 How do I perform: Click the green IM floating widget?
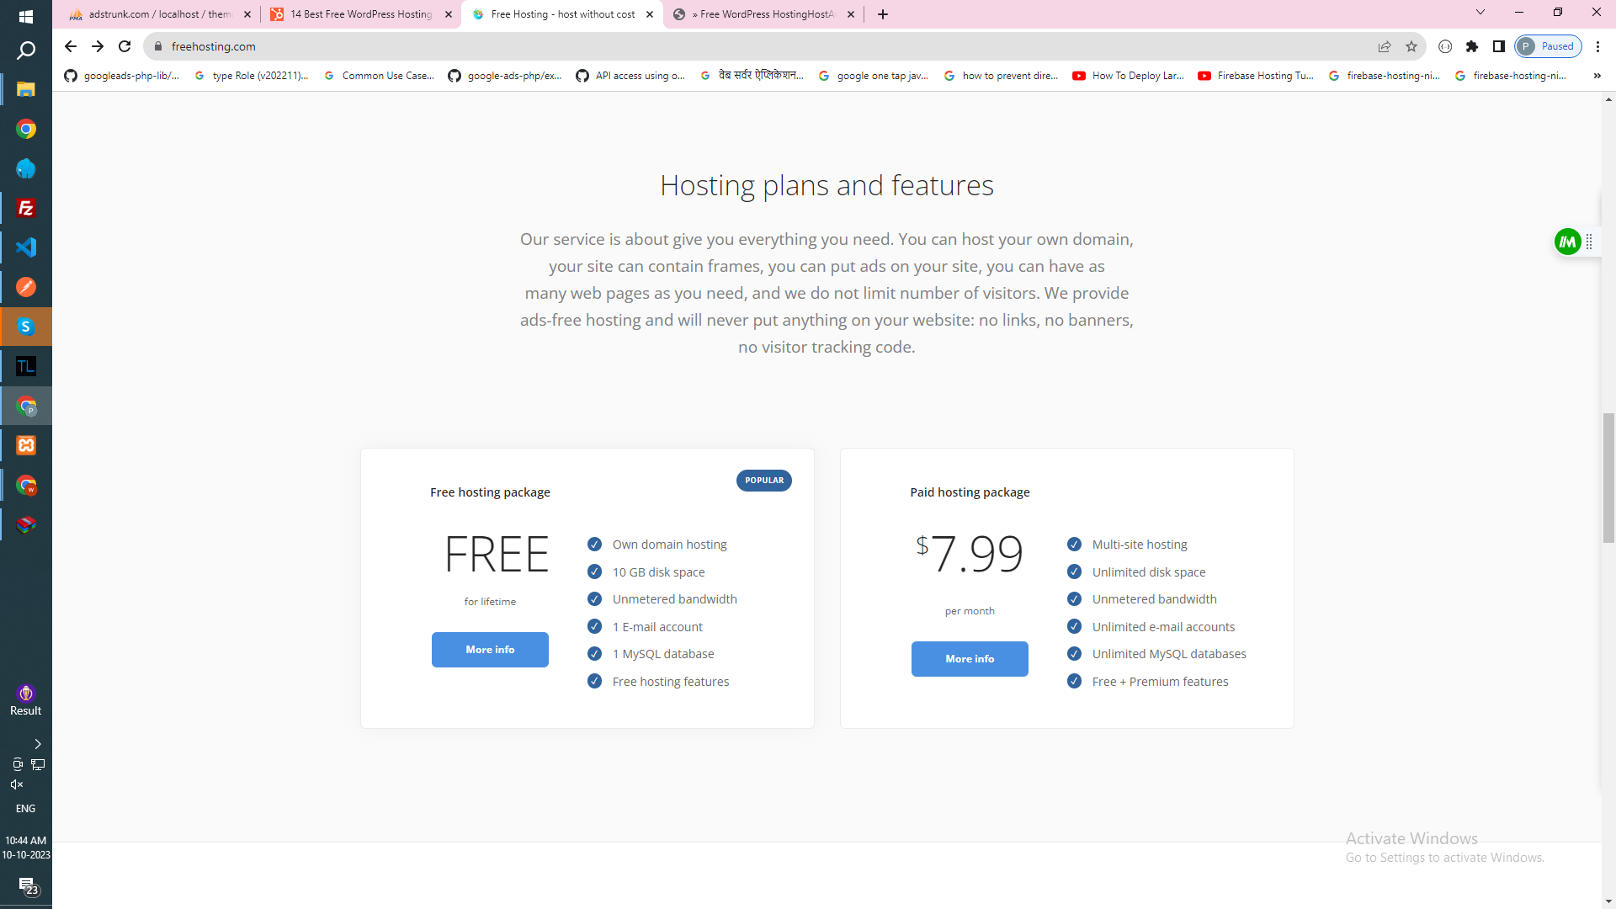coord(1567,242)
